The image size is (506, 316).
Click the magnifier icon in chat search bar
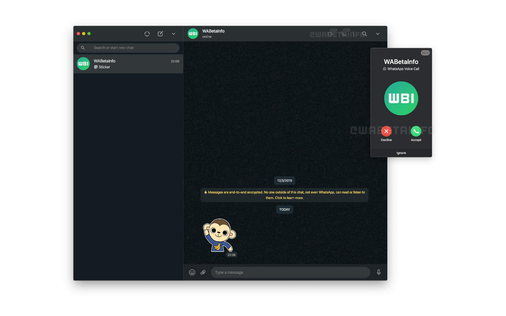tap(83, 48)
